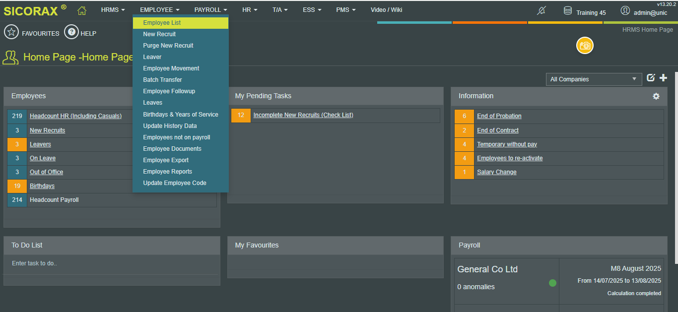Open Favourites via the star icon
678x312 pixels.
tap(11, 33)
